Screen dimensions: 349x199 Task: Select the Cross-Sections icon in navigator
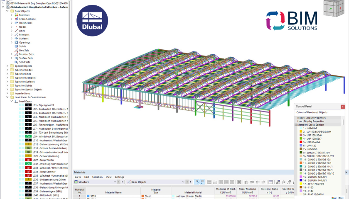16,19
